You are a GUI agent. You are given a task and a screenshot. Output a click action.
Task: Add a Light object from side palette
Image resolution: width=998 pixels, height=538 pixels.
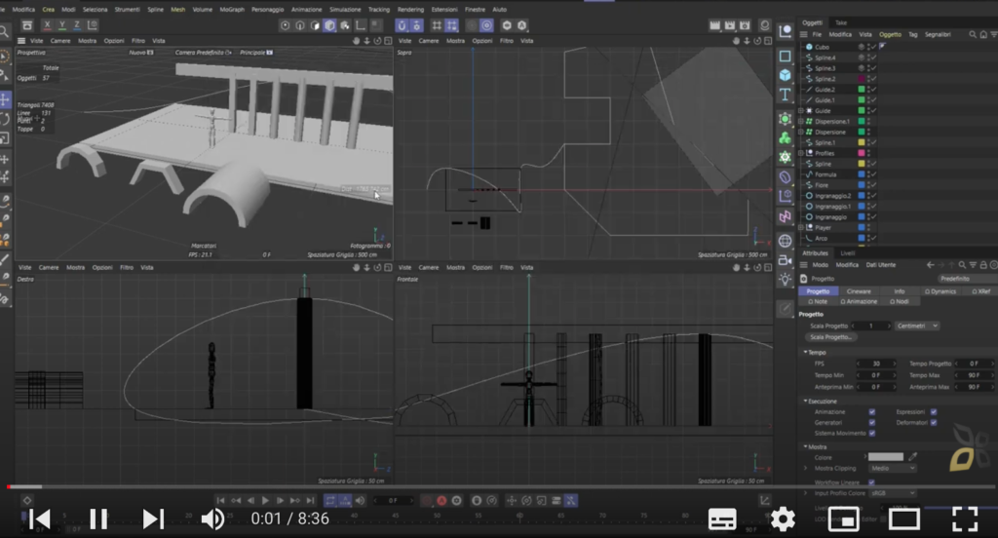click(785, 279)
